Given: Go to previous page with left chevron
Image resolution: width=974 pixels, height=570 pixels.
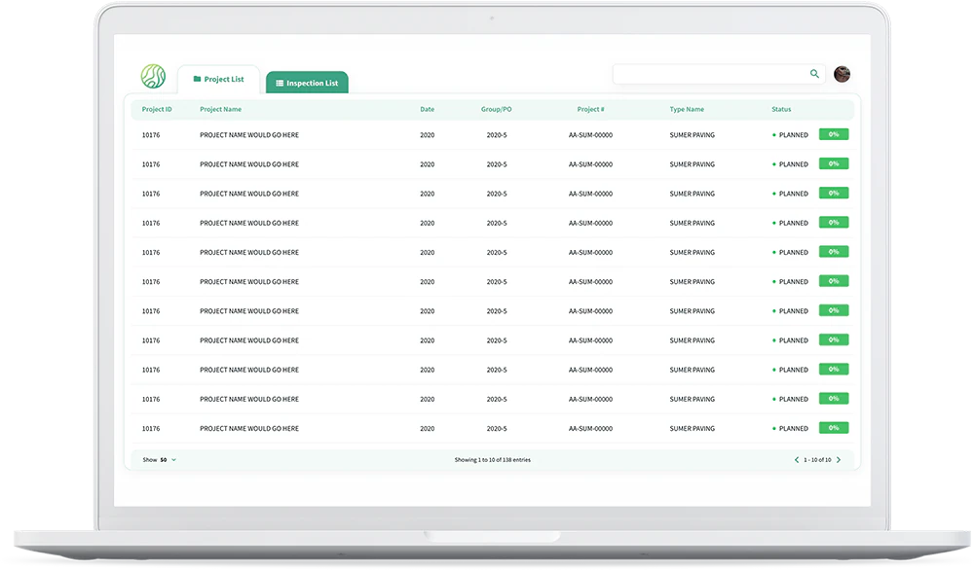Looking at the screenshot, I should coord(797,460).
